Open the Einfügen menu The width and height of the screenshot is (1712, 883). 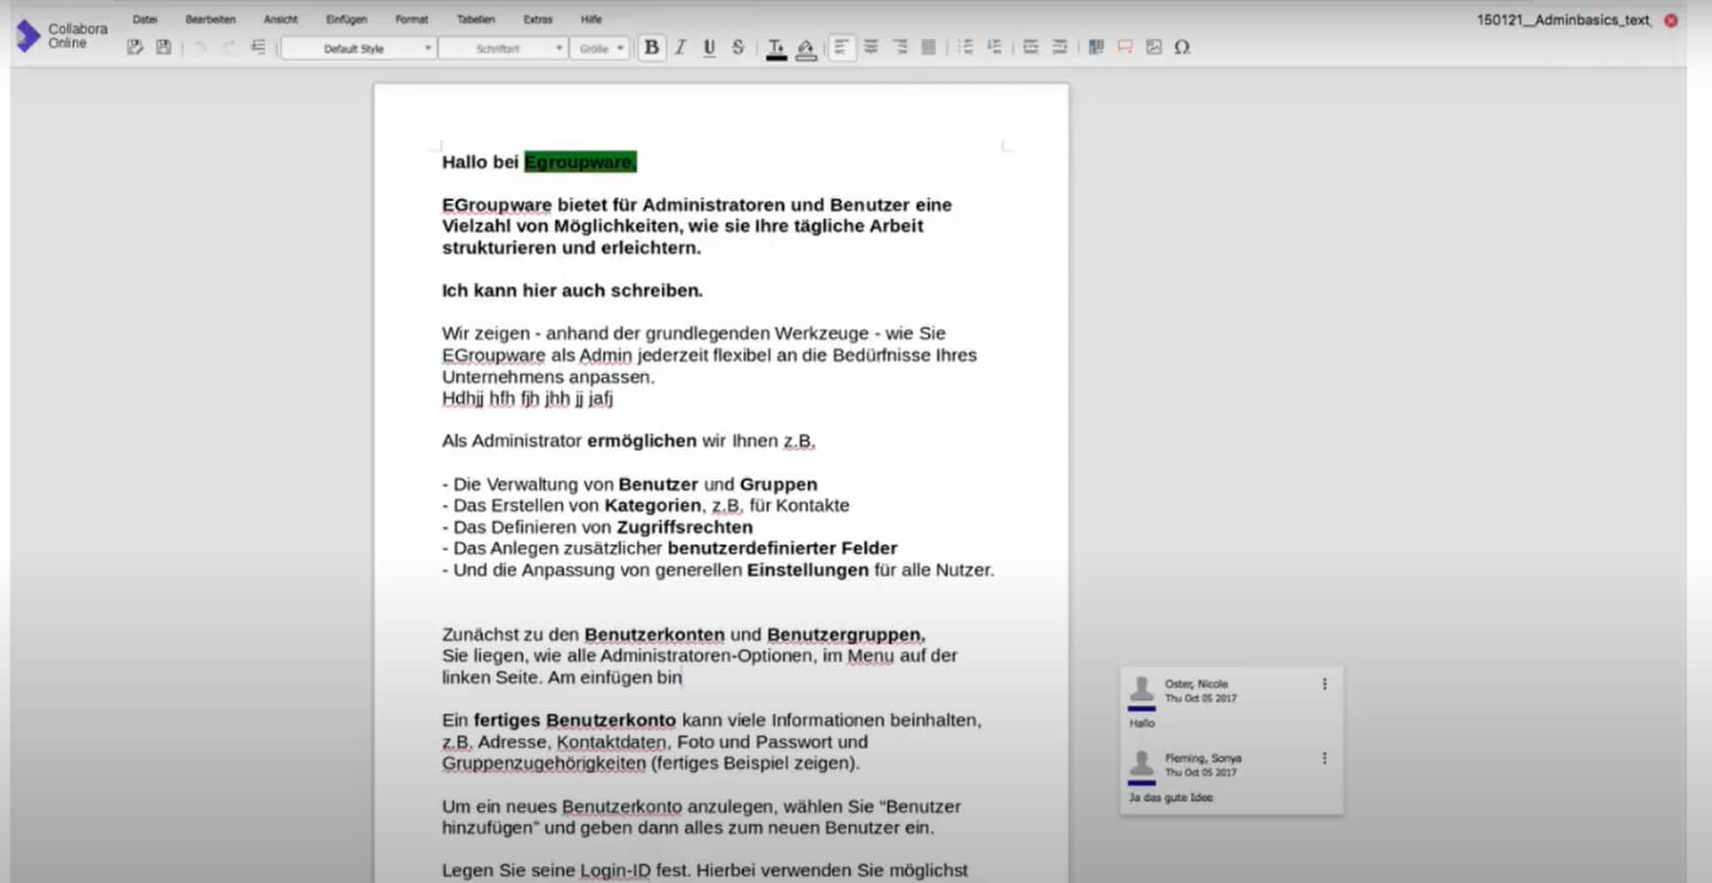346,18
